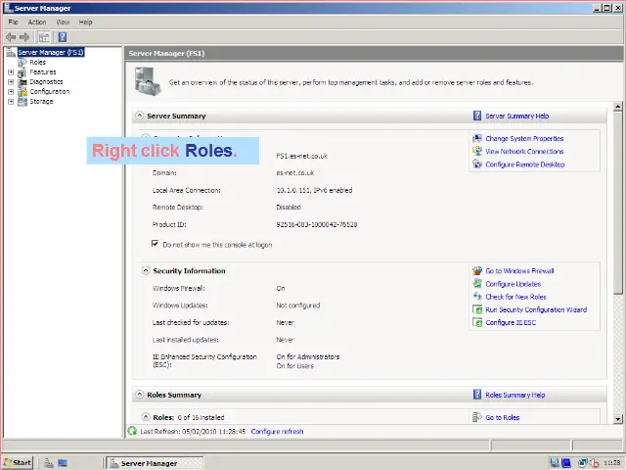The width and height of the screenshot is (626, 470).
Task: Click the Diagnostics tree node icon
Action: pyautogui.click(x=22, y=82)
